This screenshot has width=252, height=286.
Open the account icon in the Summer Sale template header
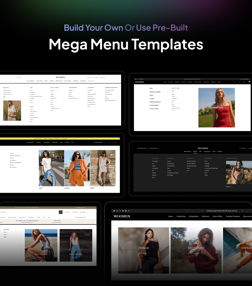pos(239,82)
